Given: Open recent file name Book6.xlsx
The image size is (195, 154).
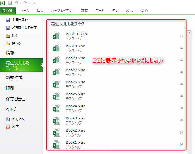Looking at the screenshot, I should click(x=75, y=82).
